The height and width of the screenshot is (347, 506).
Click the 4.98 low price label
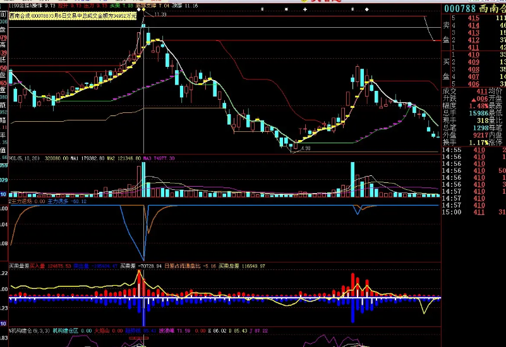(305, 148)
